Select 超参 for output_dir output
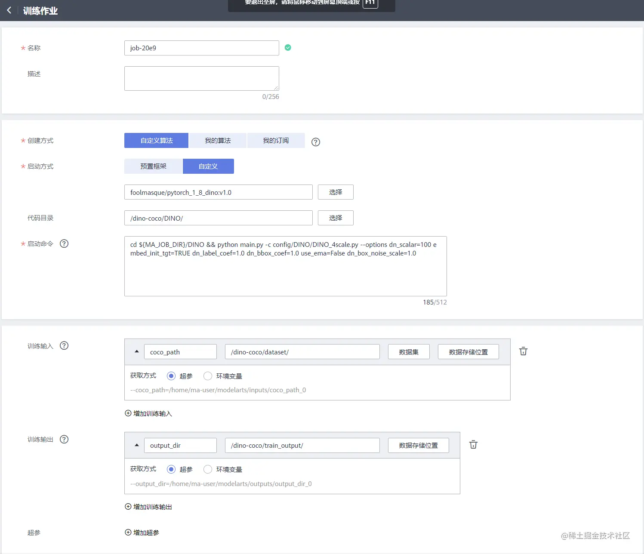The image size is (644, 554). [x=171, y=469]
